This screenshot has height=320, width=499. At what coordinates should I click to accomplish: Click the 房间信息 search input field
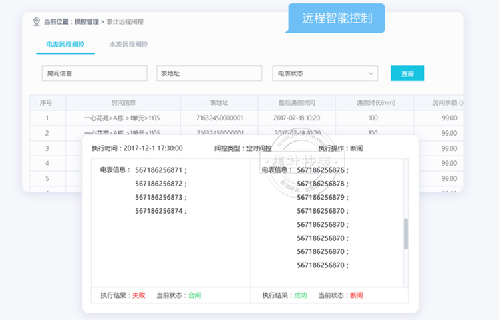point(94,73)
